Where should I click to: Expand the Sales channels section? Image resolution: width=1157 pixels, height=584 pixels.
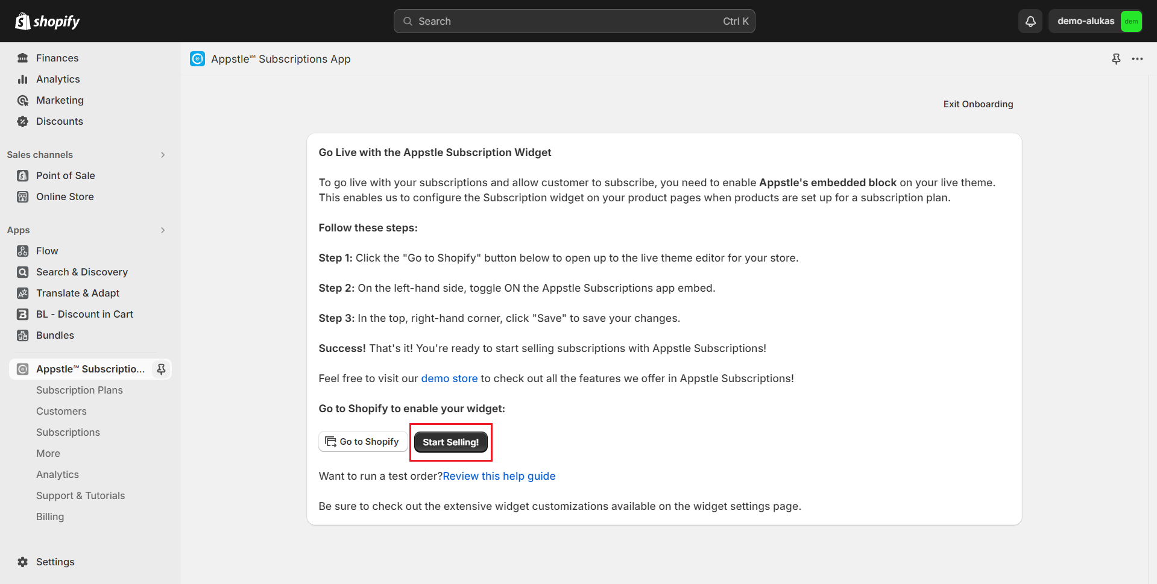(x=163, y=155)
